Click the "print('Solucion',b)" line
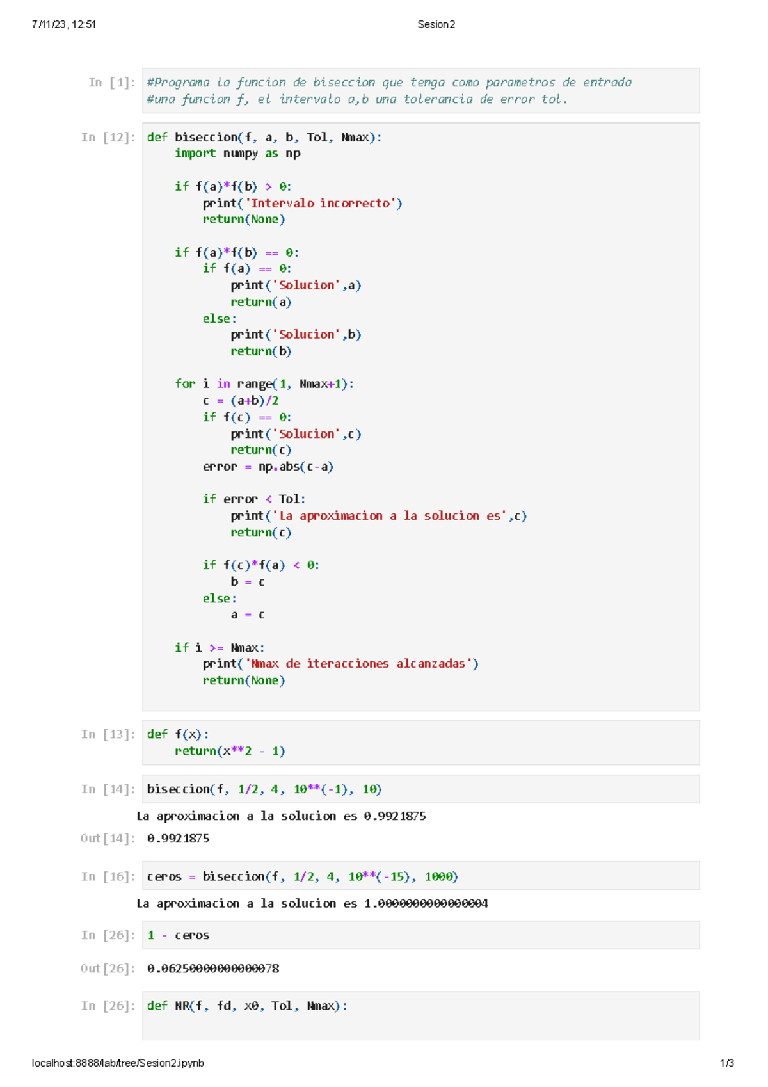 click(x=296, y=334)
